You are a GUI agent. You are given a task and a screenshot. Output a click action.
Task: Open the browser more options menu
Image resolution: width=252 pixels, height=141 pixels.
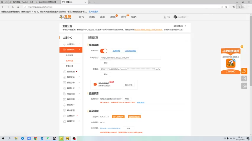(249, 7)
